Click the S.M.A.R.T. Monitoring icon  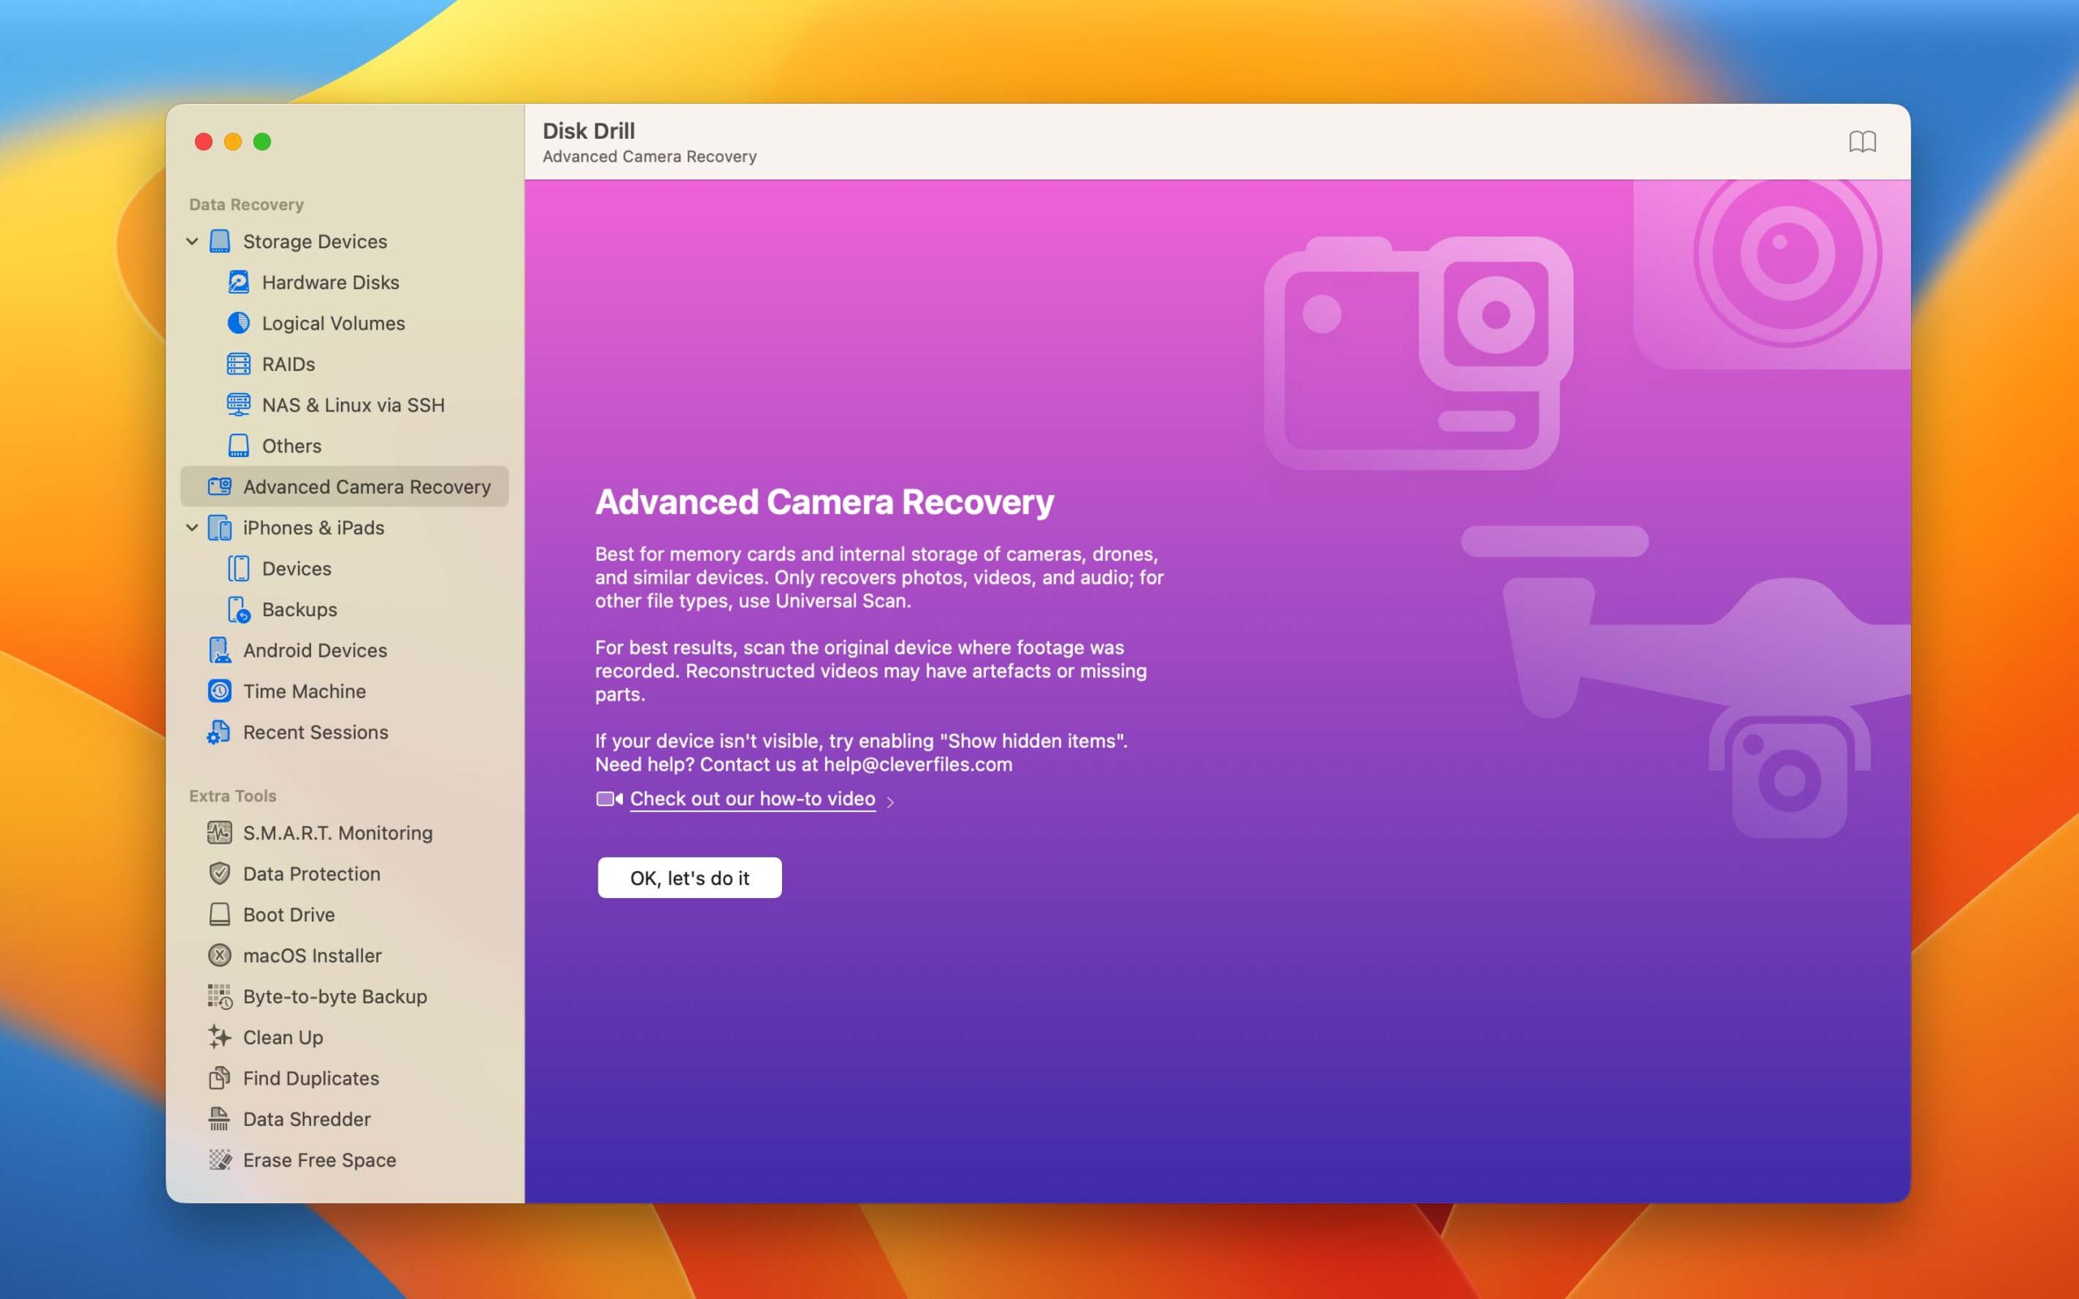click(219, 832)
